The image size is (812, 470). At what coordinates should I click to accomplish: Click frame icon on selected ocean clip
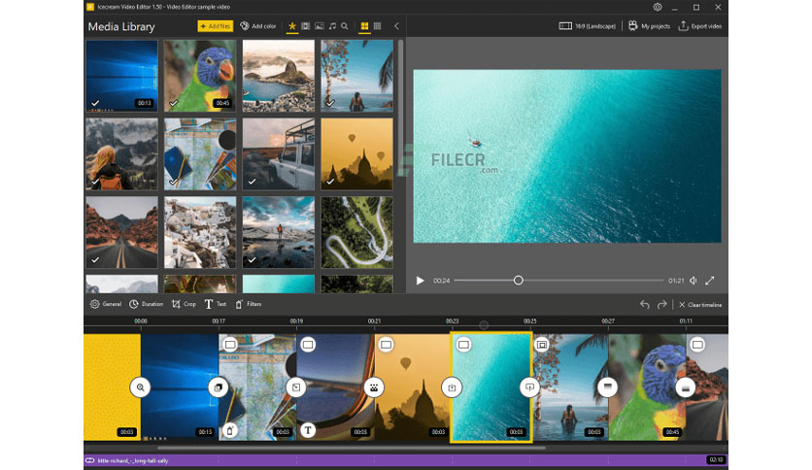pos(463,344)
